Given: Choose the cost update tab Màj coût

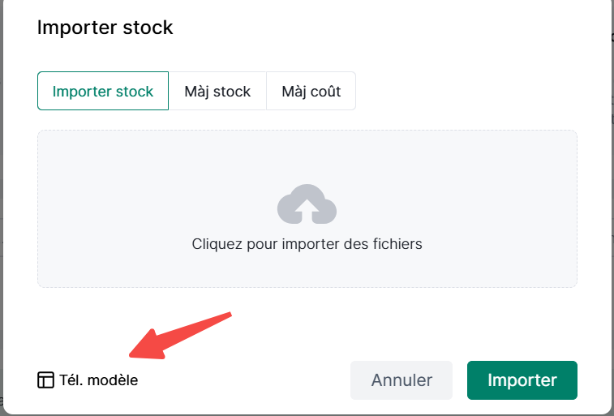Looking at the screenshot, I should [x=311, y=91].
